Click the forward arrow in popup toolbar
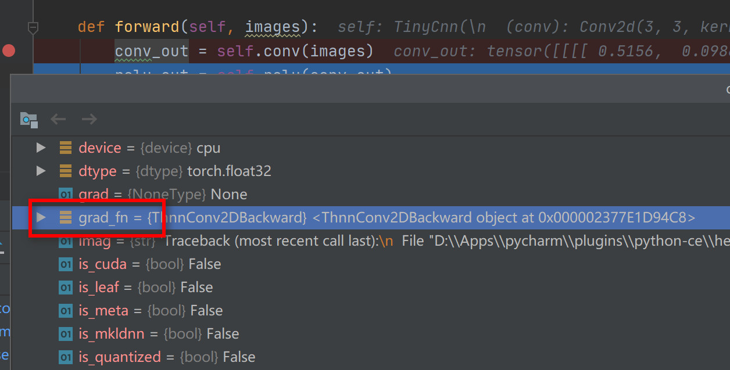The height and width of the screenshot is (370, 730). point(89,120)
